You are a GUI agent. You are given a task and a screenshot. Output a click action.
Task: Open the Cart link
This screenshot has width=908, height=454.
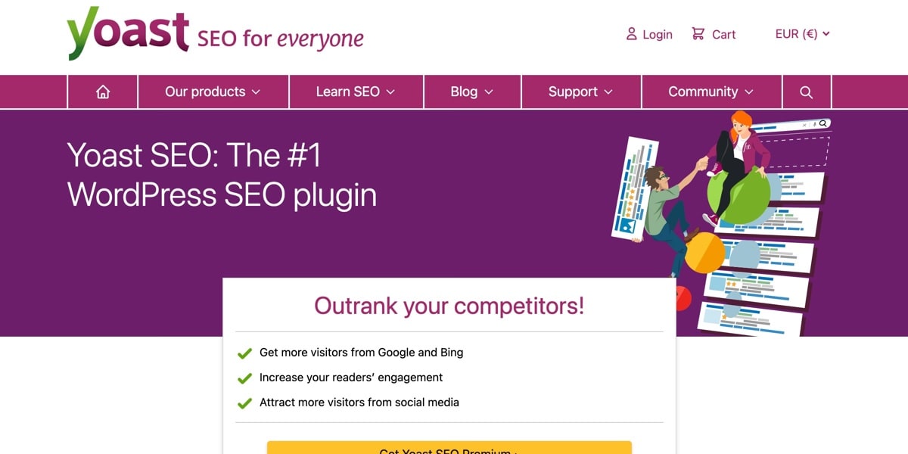pyautogui.click(x=723, y=34)
